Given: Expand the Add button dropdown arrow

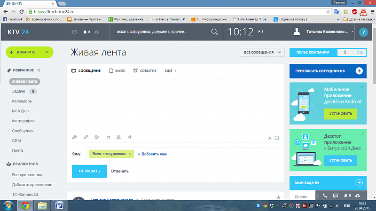Looking at the screenshot, I should click(47, 52).
